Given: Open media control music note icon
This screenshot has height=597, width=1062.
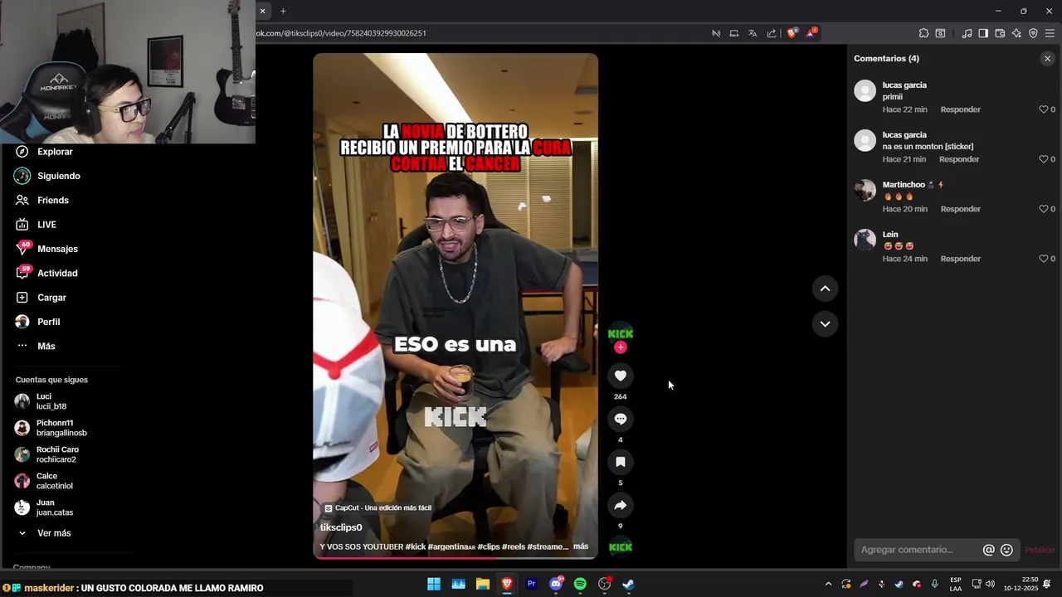Looking at the screenshot, I should click(x=967, y=33).
